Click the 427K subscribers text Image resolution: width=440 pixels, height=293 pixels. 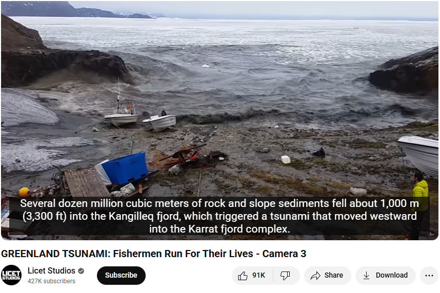(51, 281)
